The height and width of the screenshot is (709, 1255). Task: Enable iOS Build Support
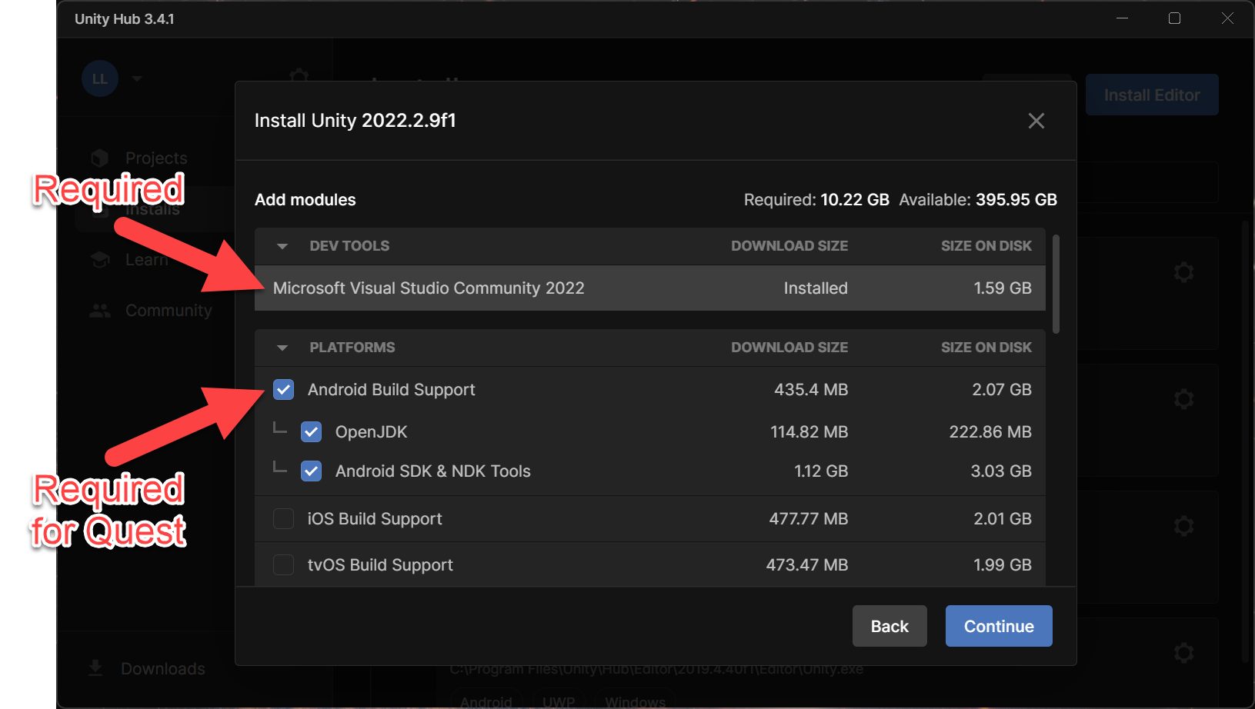284,519
